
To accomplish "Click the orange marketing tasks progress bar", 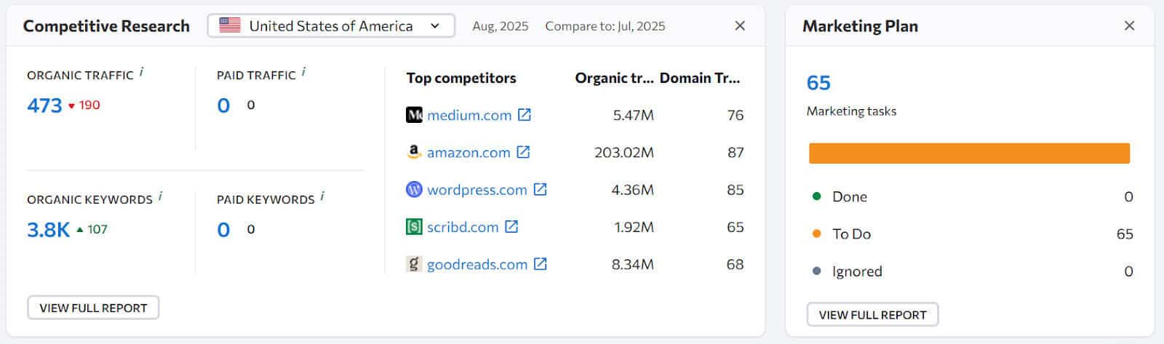I will coord(969,153).
